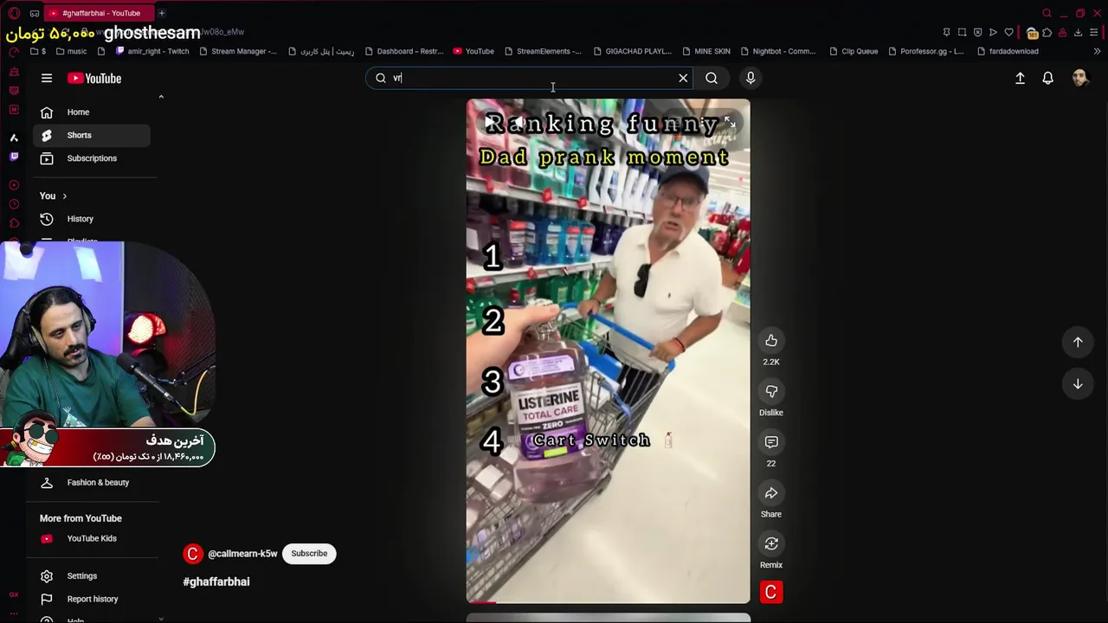
Task: Seek on the Short's red progress bar
Action: point(608,602)
